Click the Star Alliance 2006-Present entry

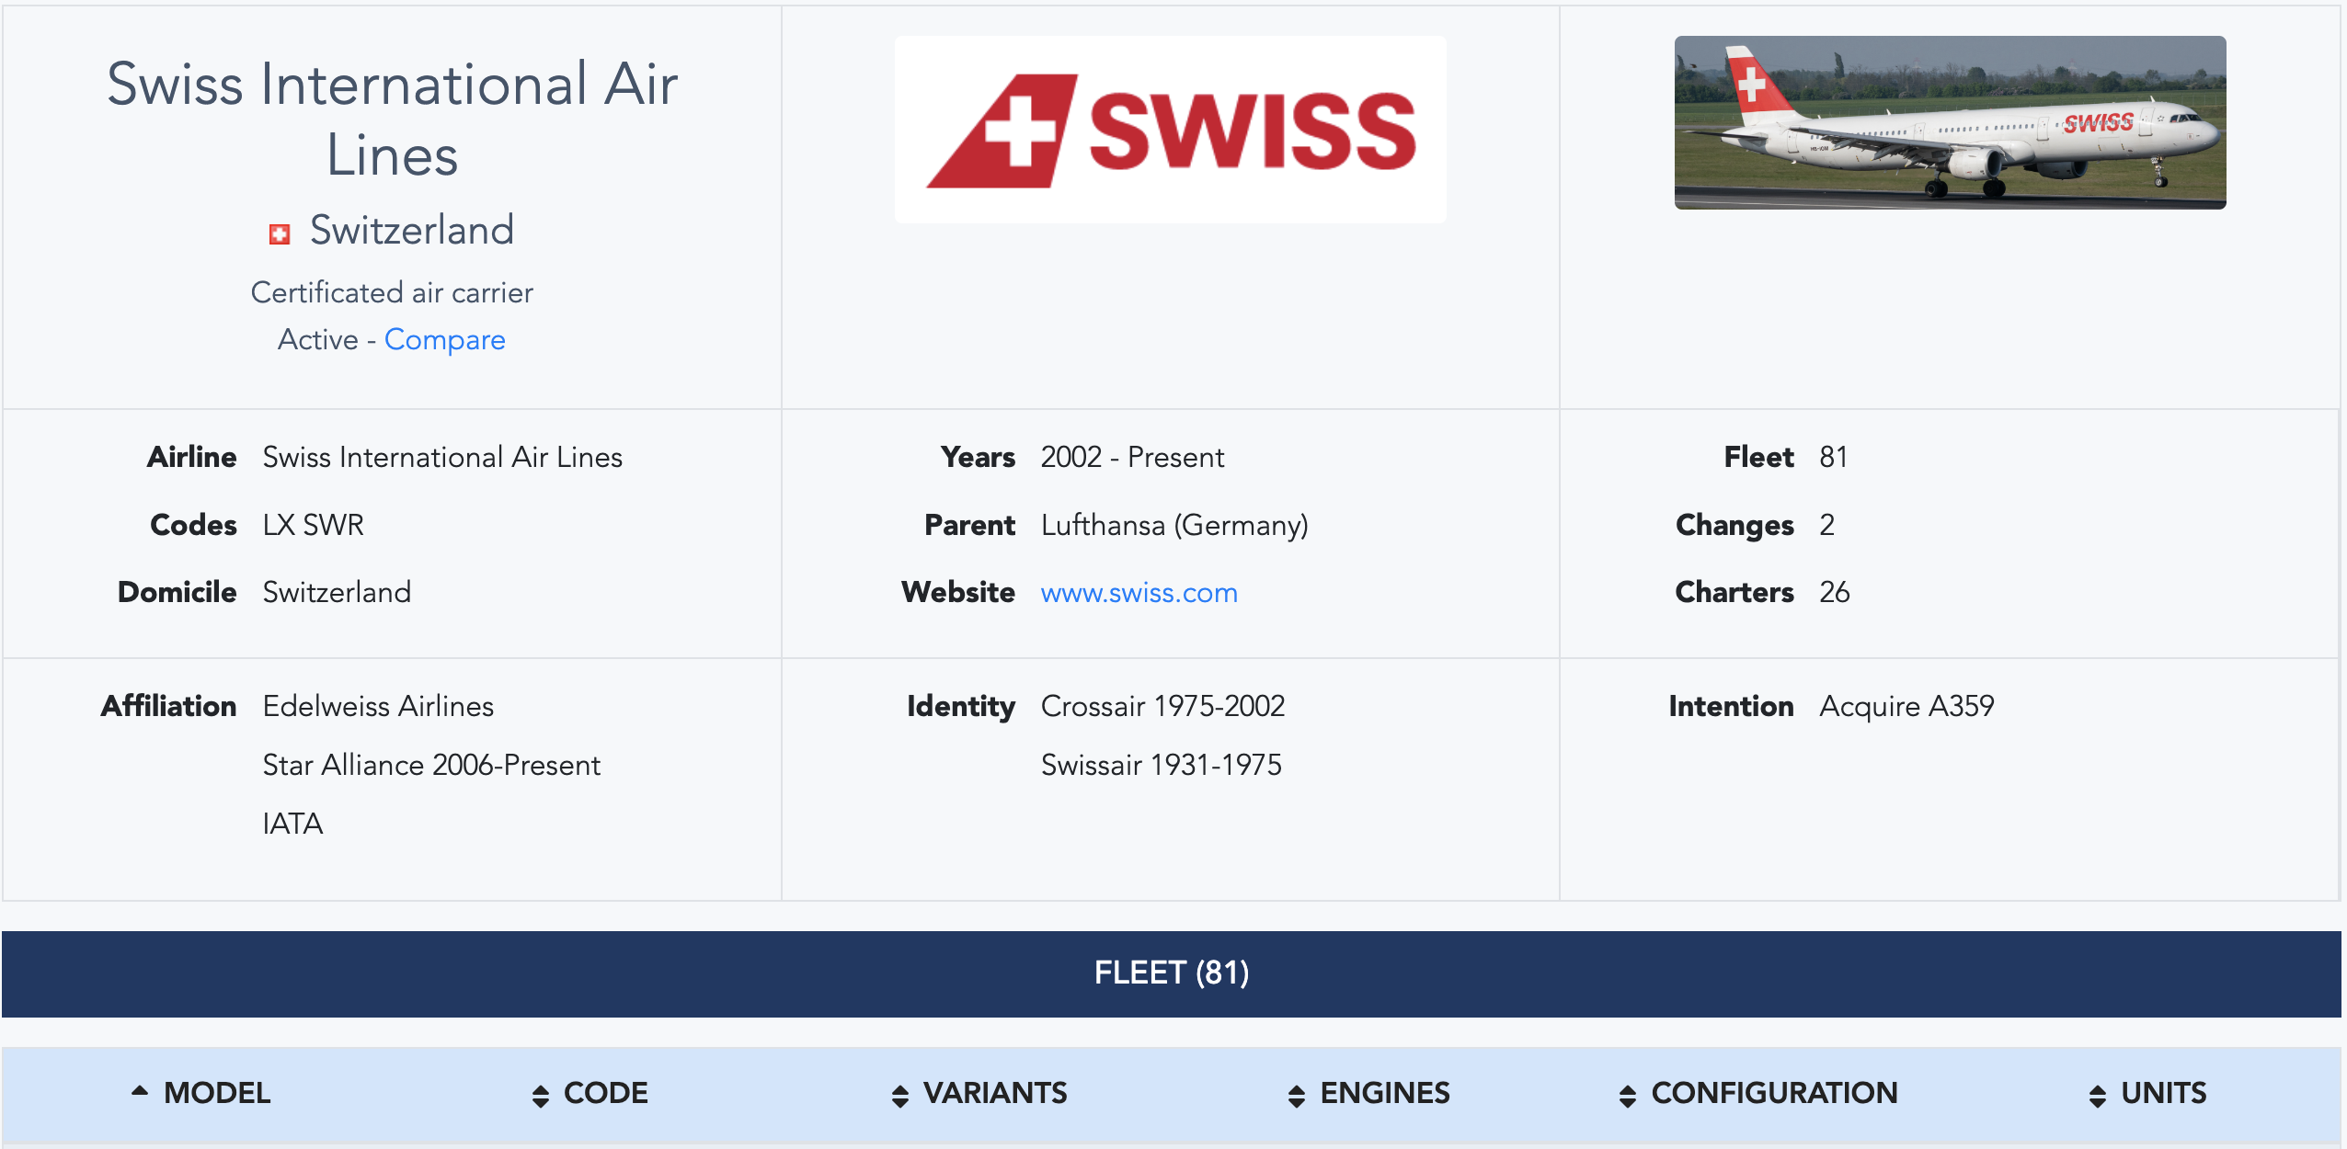point(431,765)
